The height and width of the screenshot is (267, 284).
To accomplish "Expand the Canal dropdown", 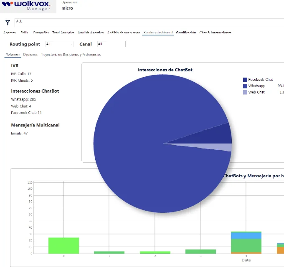I will [112, 44].
